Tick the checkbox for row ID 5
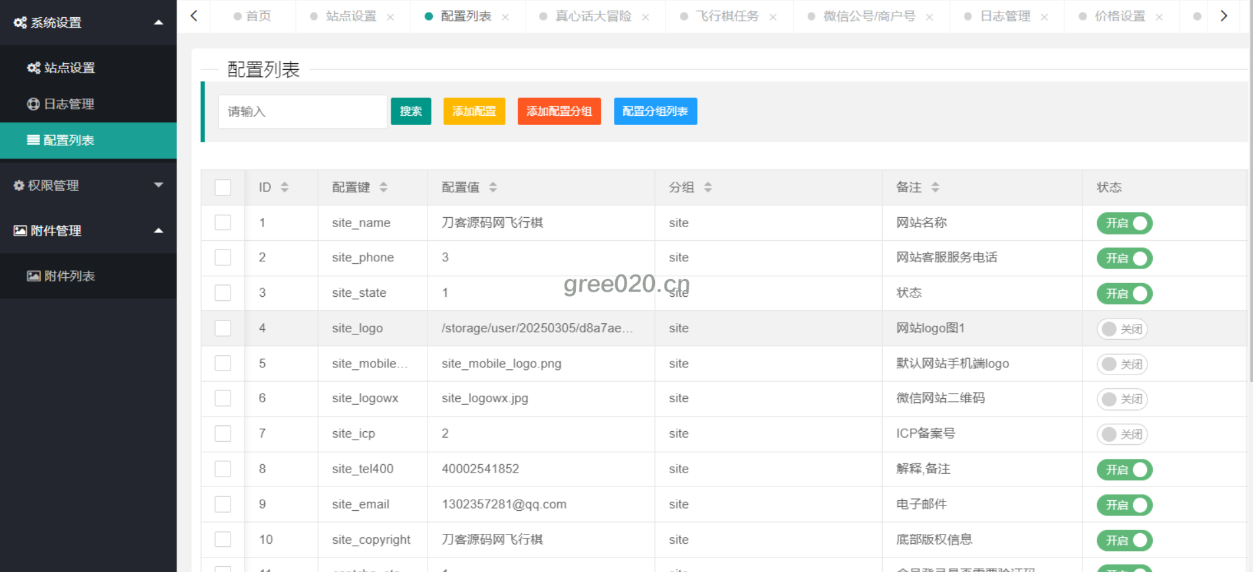 tap(223, 363)
